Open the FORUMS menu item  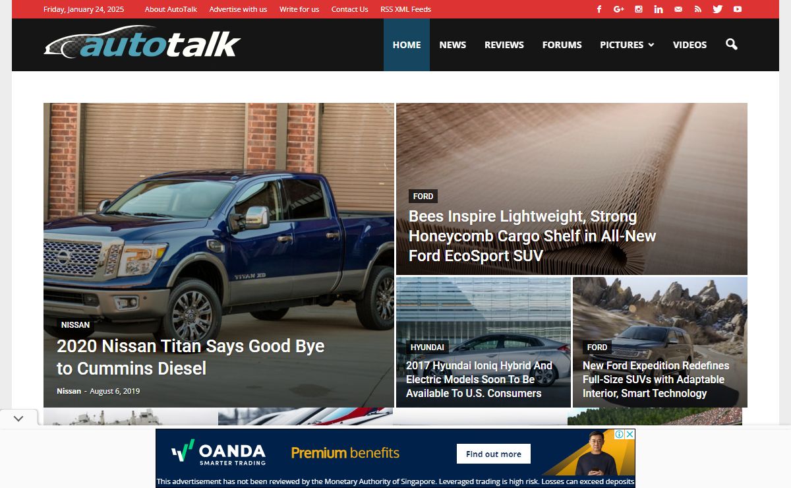click(x=562, y=45)
